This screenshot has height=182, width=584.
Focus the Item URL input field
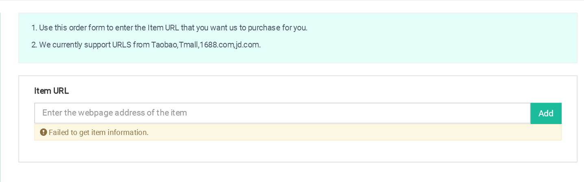click(282, 113)
